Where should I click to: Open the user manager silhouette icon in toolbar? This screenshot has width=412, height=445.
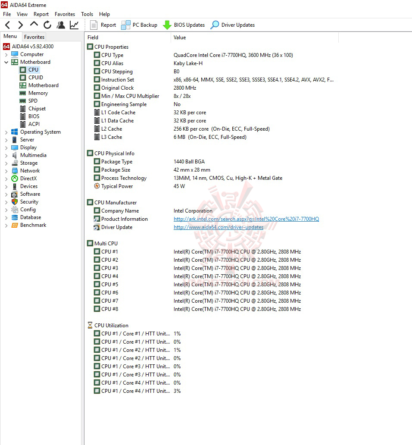point(61,25)
